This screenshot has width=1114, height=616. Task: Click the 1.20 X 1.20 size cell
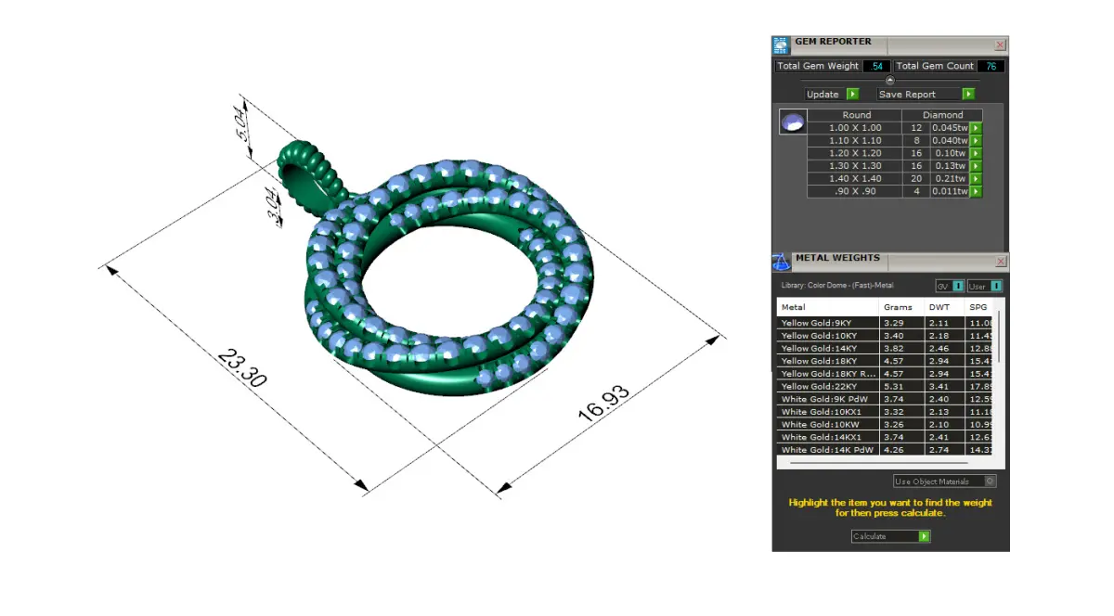pyautogui.click(x=855, y=153)
